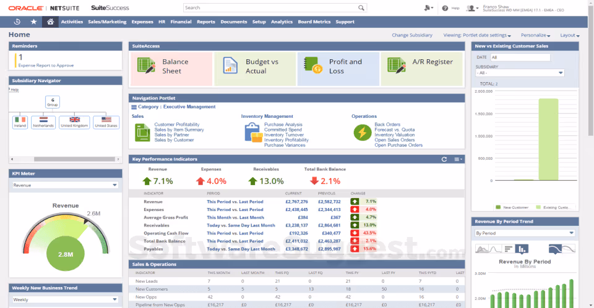Open the Subsidiary -All- dropdown

[520, 73]
